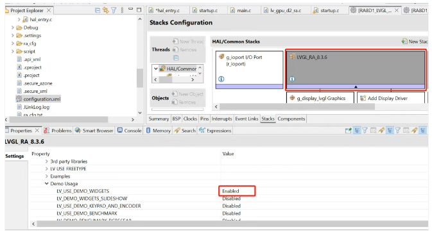The width and height of the screenshot is (432, 234).
Task: Open the Pins configuration tab
Action: pyautogui.click(x=204, y=119)
